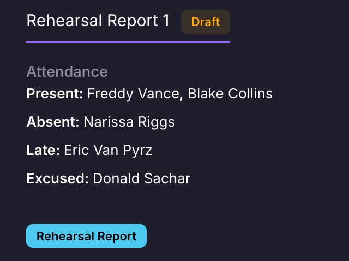The height and width of the screenshot is (261, 349).
Task: Click the blue Rehearsal Report button
Action: click(86, 236)
